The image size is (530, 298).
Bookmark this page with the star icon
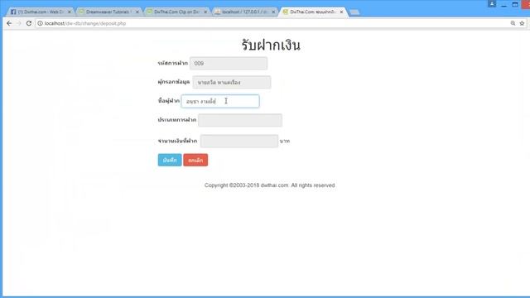pos(522,23)
